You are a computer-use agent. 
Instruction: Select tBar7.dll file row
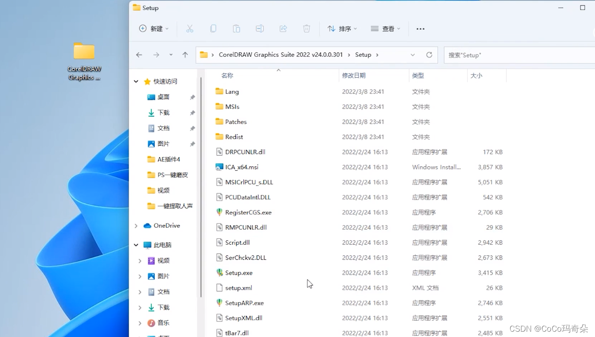[x=359, y=333]
